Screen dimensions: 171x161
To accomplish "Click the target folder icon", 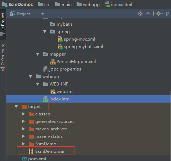I will tap(24, 107).
